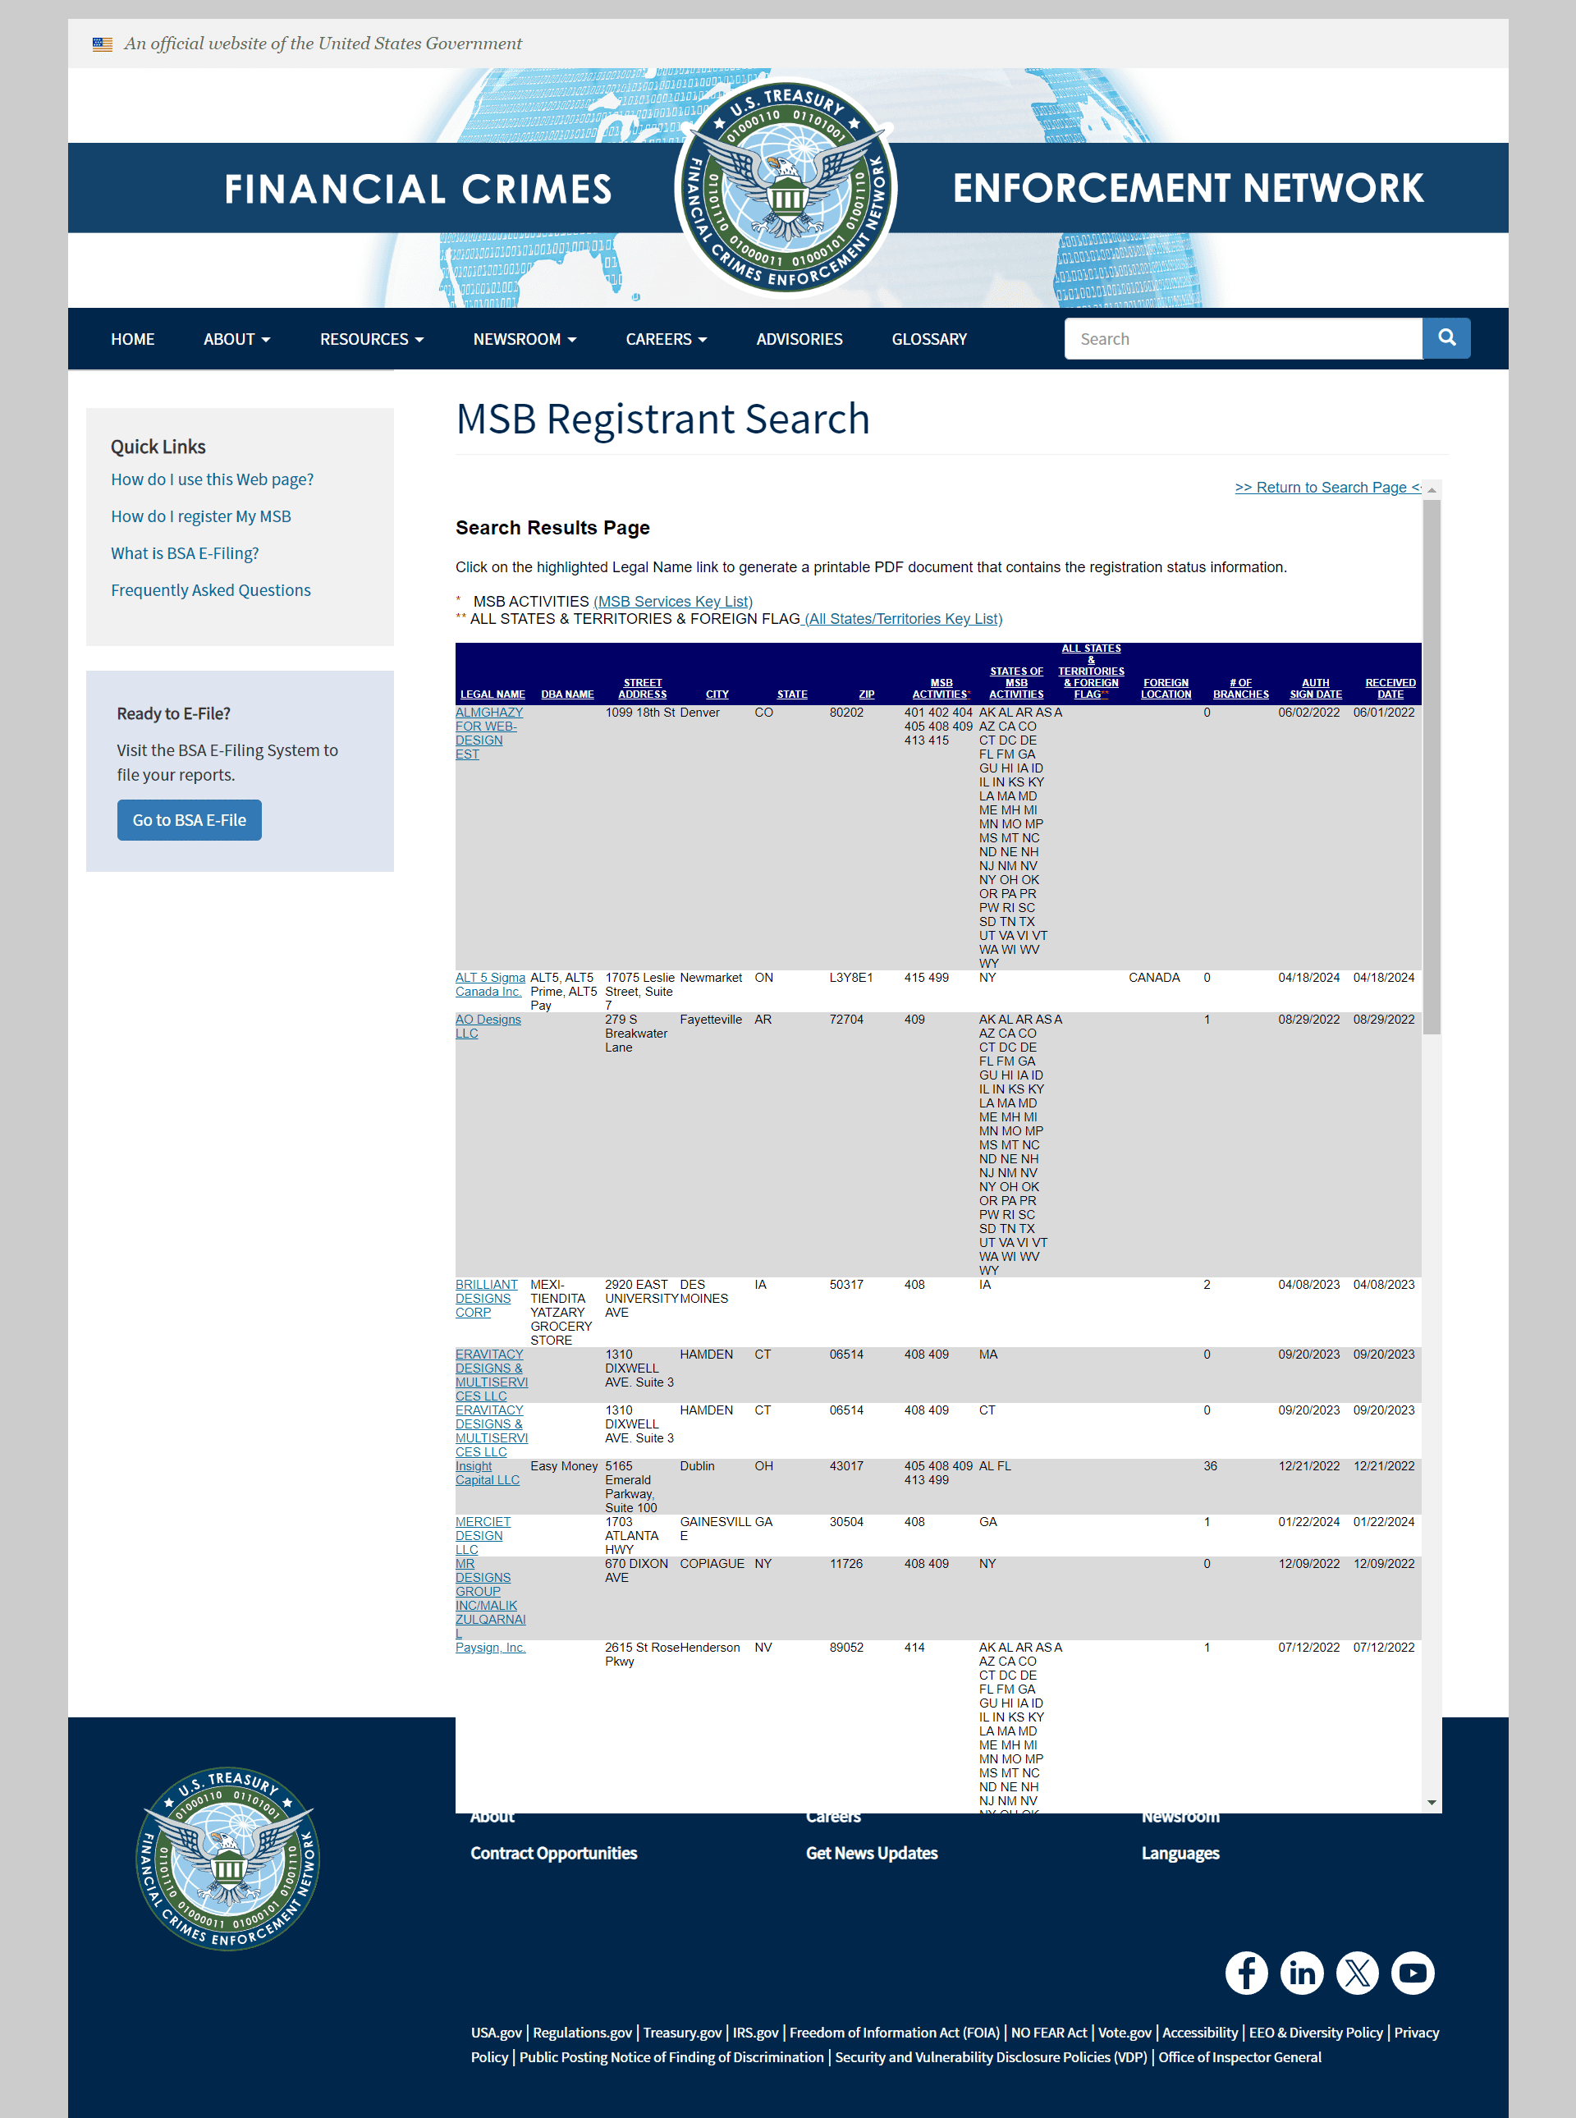Open 'How do I register My MSB' link

point(200,516)
